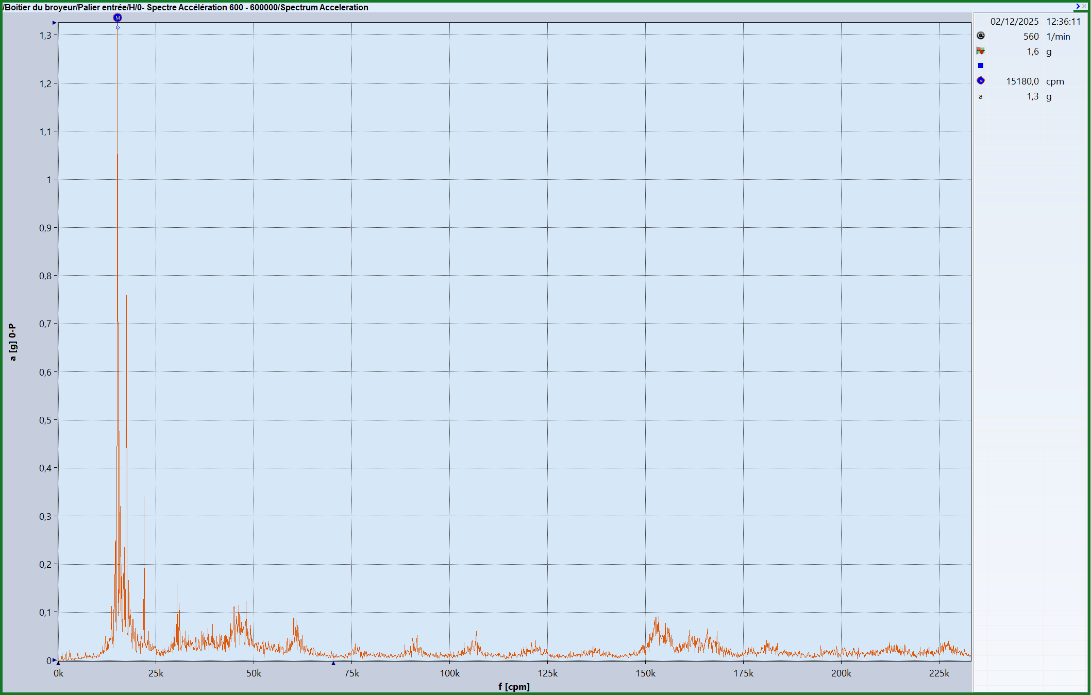The width and height of the screenshot is (1091, 695).
Task: Click the 0,4 tick label on Y-axis
Action: coord(45,468)
